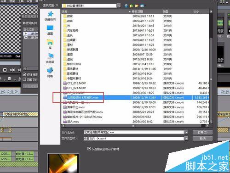Sort by the 名称 (Name) column header
Image resolution: width=230 pixels, height=173 pixels.
point(97,11)
